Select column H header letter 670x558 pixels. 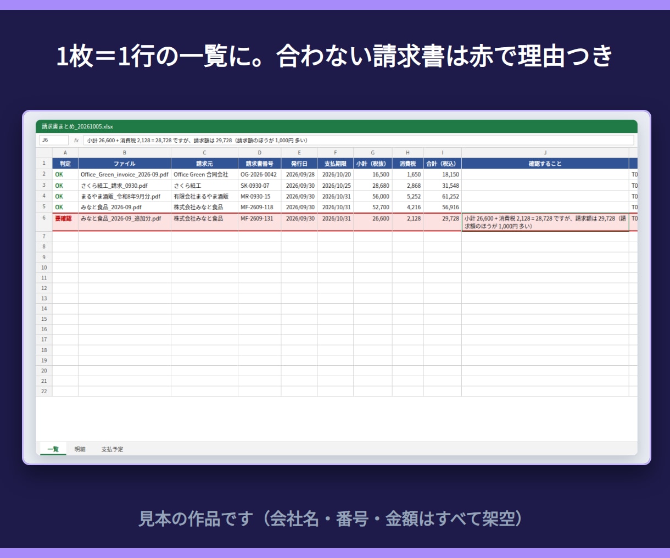[407, 153]
